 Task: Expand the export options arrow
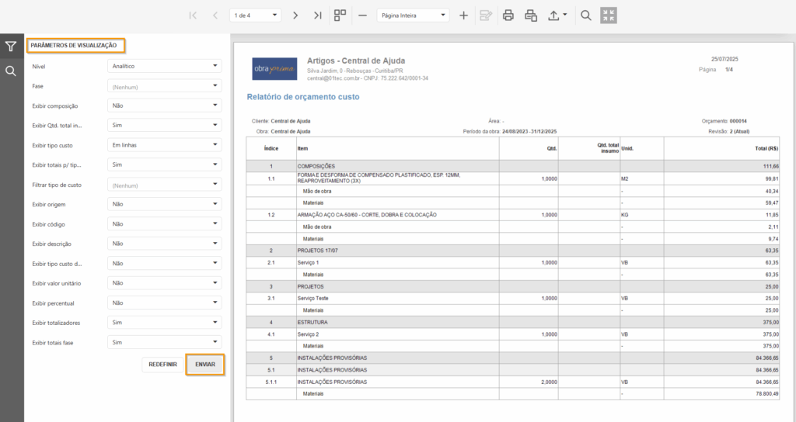[565, 15]
